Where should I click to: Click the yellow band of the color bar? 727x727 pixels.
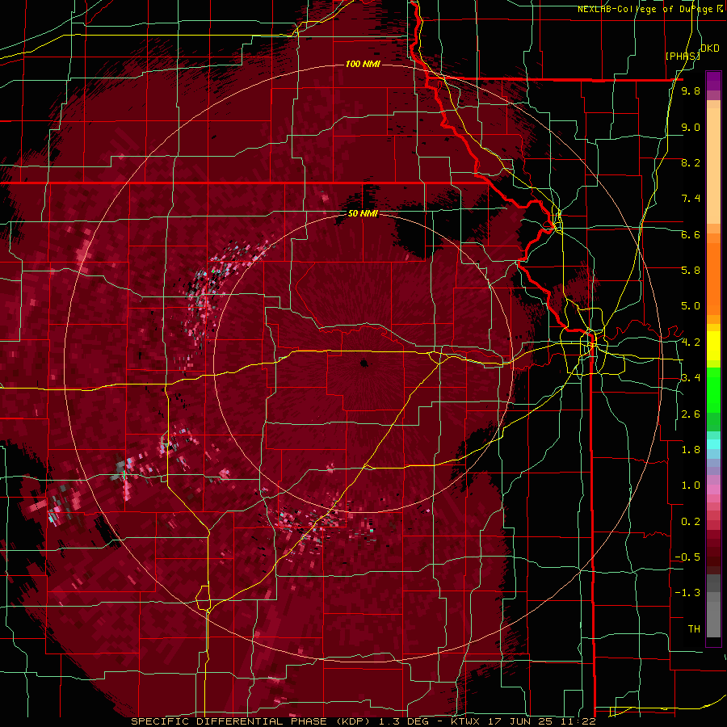click(x=713, y=346)
